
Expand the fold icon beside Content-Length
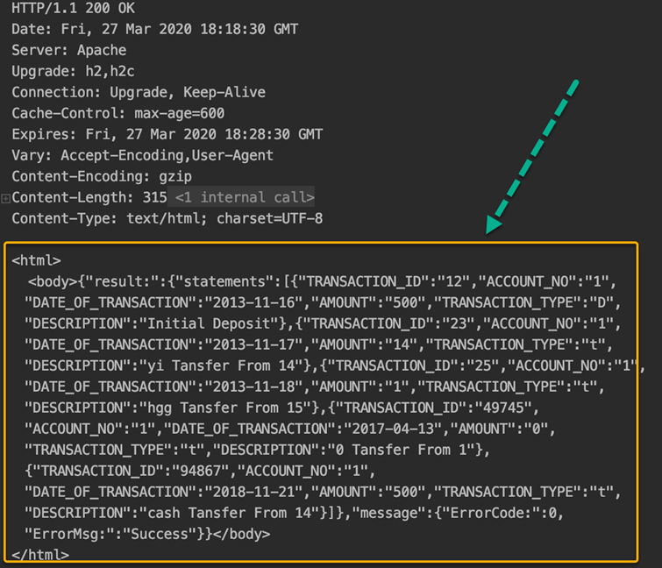(x=6, y=199)
